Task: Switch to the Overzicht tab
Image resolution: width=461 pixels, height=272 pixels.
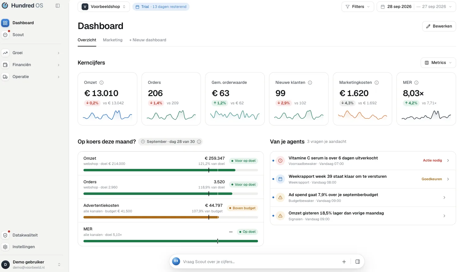Action: [x=87, y=40]
